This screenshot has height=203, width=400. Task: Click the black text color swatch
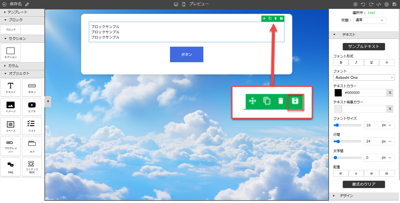[x=338, y=93]
